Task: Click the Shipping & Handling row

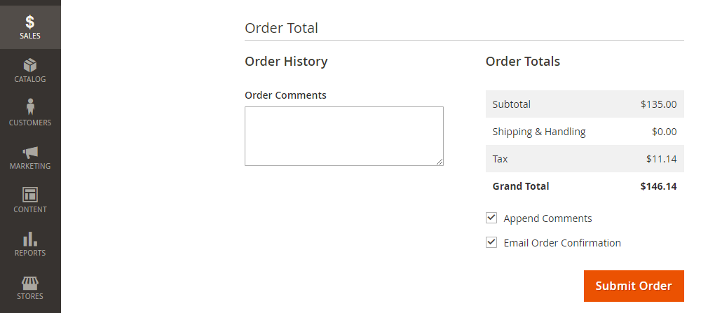Action: pyautogui.click(x=585, y=131)
